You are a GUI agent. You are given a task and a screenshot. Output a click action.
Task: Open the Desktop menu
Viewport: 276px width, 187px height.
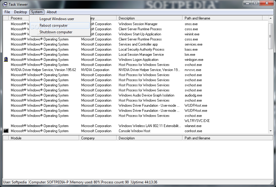point(20,12)
